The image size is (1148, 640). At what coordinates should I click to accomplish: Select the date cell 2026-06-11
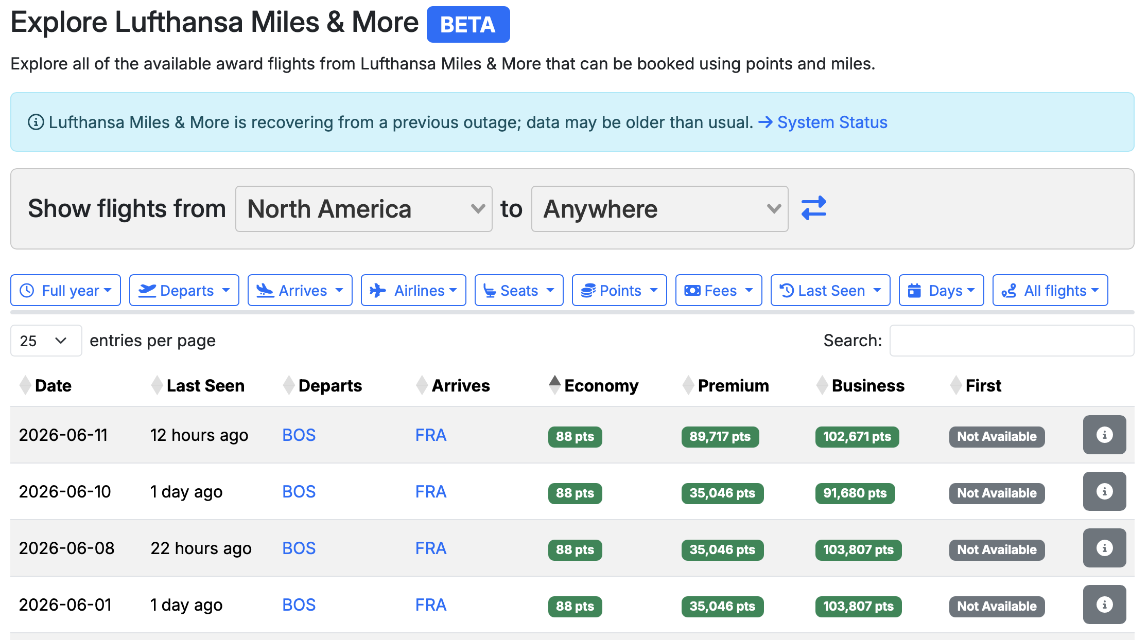tap(63, 435)
